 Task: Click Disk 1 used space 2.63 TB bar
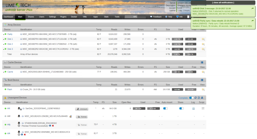coord(177,39)
